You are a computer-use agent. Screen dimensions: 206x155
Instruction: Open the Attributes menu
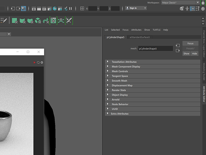pyautogui.click(x=136, y=30)
